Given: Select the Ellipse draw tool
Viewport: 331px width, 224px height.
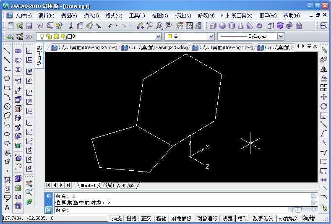Looking at the screenshot, I should coord(7,134).
